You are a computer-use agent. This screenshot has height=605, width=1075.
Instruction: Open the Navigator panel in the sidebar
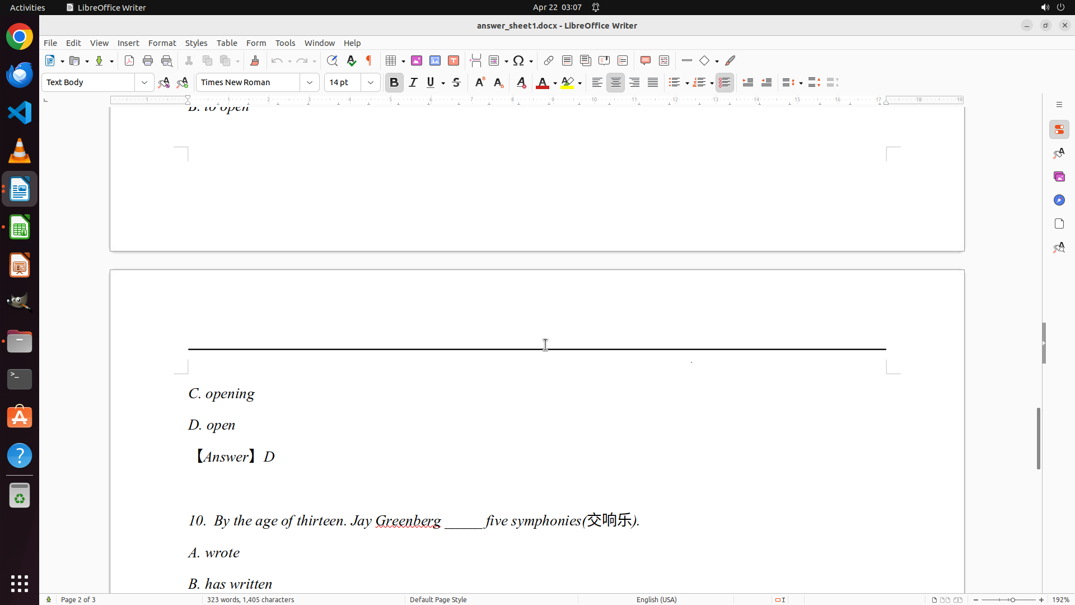[1059, 200]
